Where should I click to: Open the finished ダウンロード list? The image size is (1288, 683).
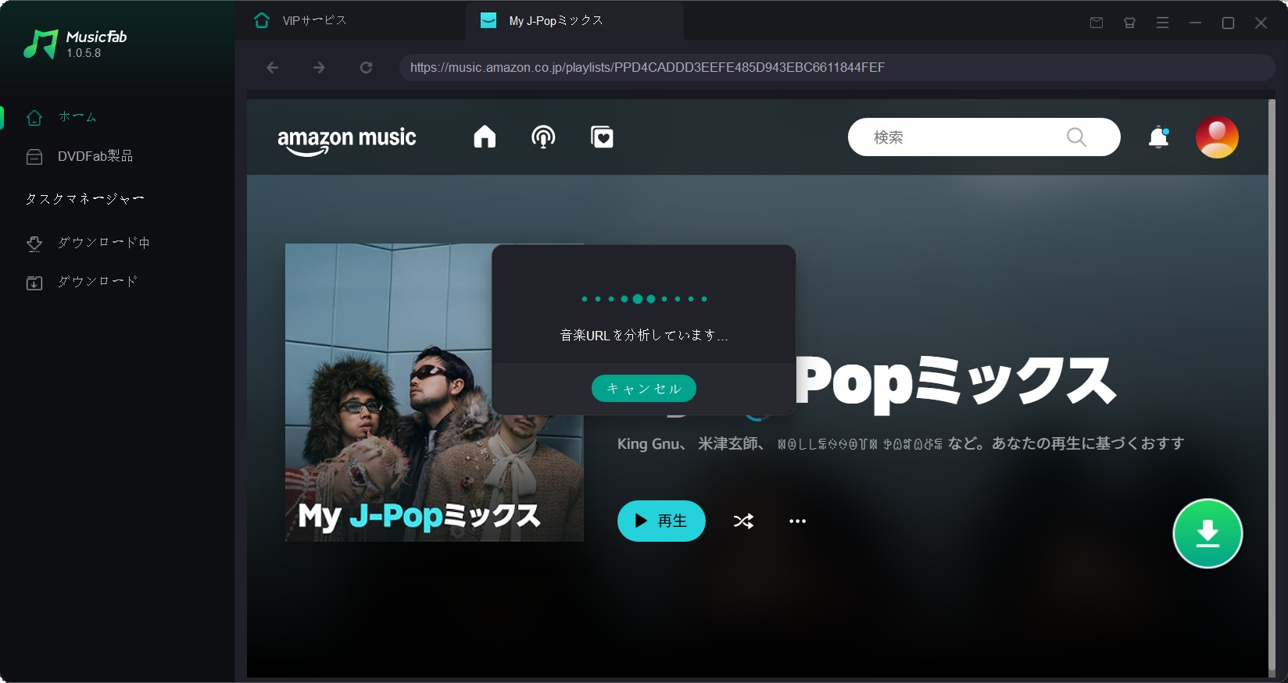[x=81, y=282]
